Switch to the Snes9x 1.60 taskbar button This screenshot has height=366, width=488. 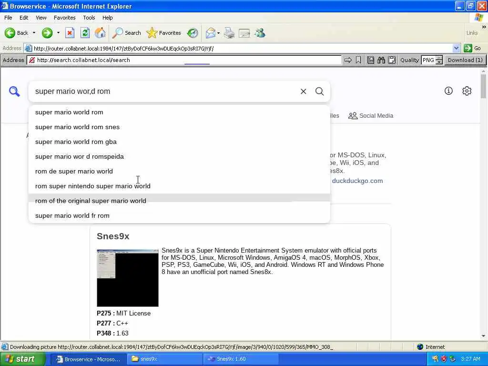pos(241,359)
